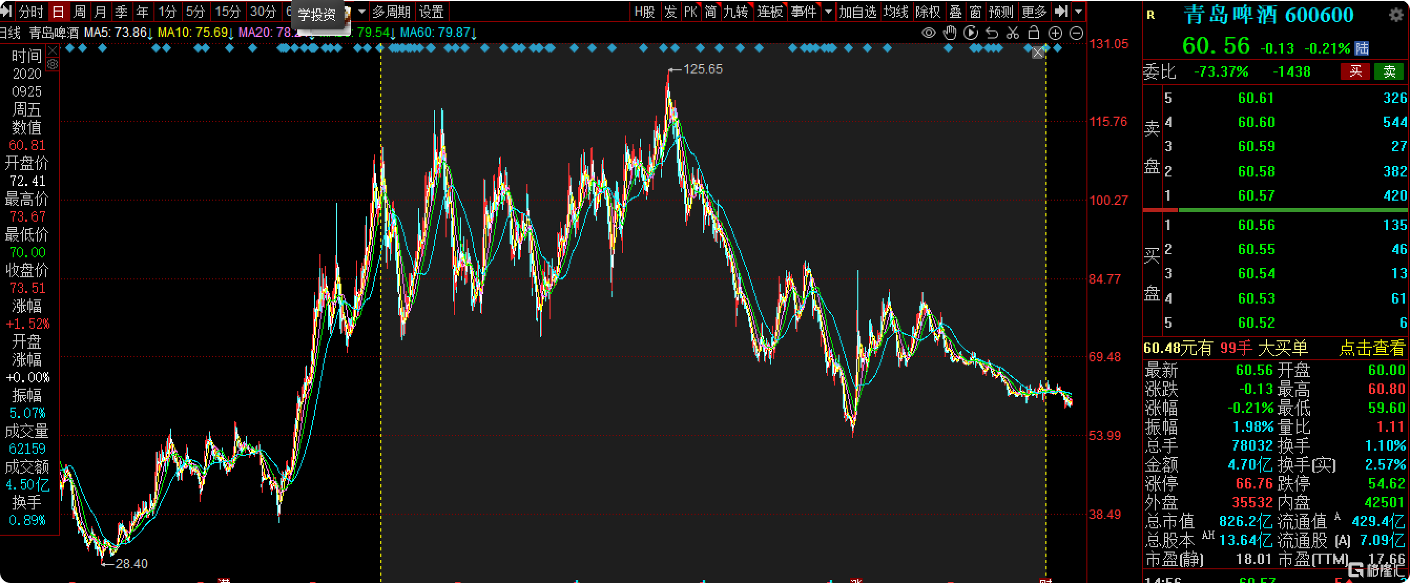The width and height of the screenshot is (1410, 583).
Task: Switch to 分时 intraday view
Action: pyautogui.click(x=30, y=12)
